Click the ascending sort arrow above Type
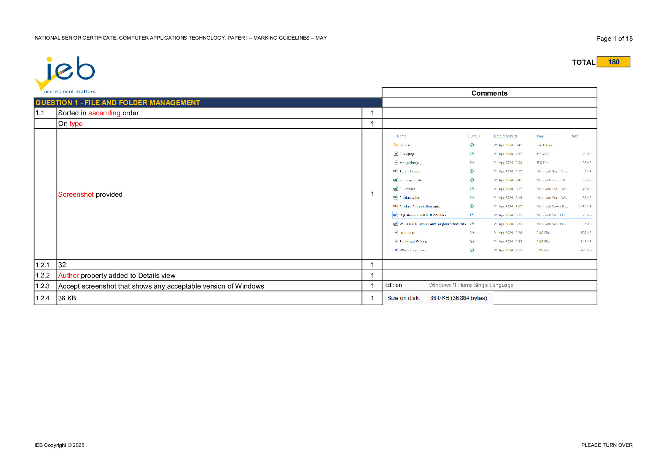Viewport: 667px width, 472px height. pyautogui.click(x=552, y=133)
